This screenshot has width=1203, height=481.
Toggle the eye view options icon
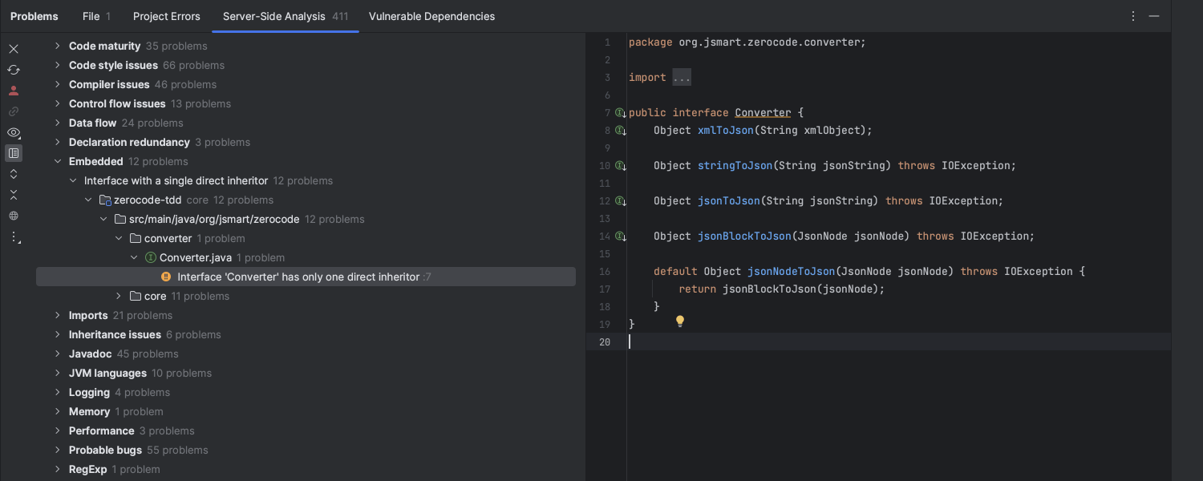pyautogui.click(x=14, y=132)
